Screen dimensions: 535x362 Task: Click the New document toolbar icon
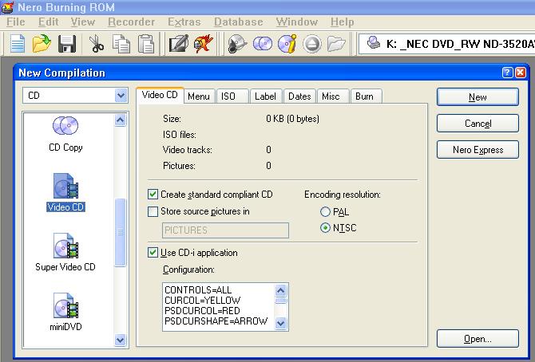pos(18,44)
